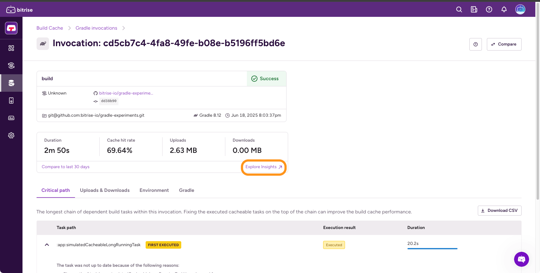Open the settings gear in sidebar

11,135
